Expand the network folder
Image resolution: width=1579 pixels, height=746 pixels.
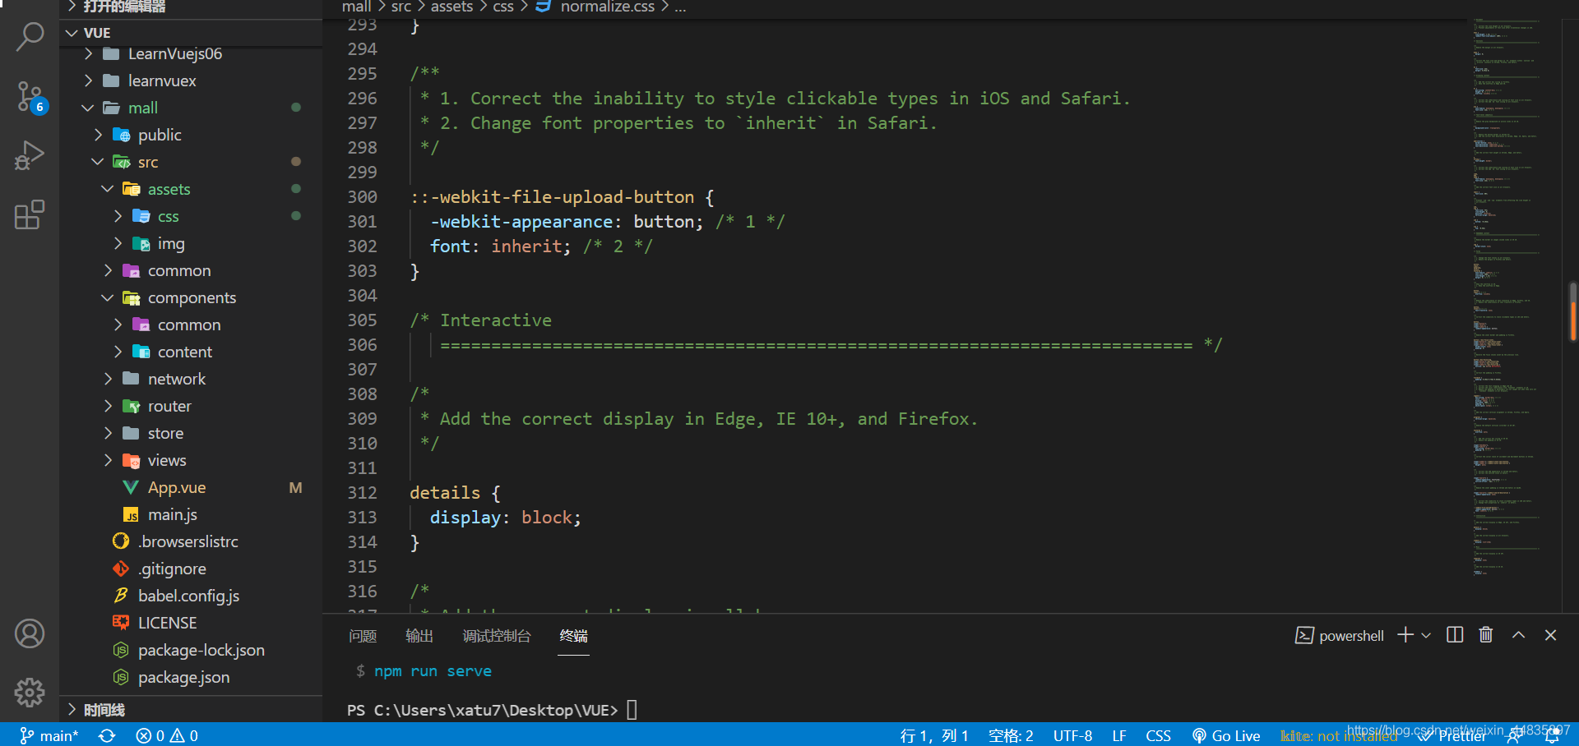(191, 379)
